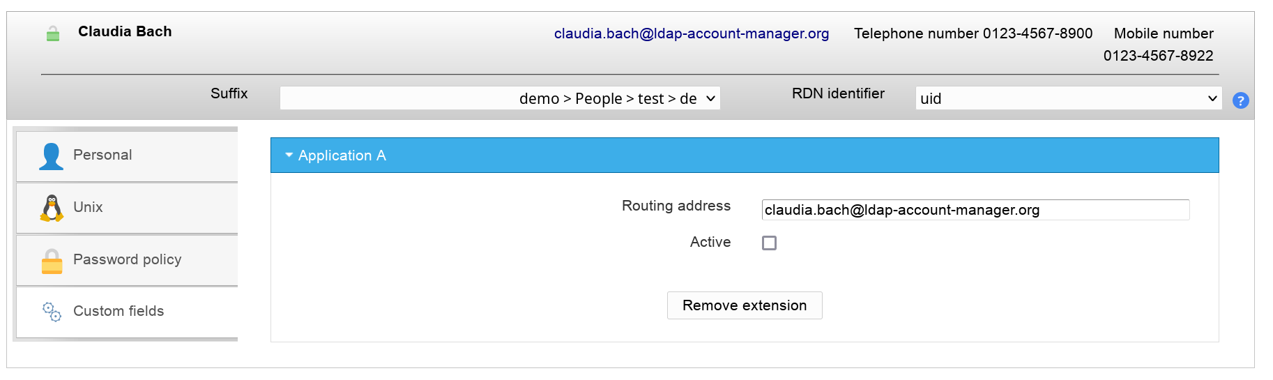Switch to the Personal tab
Viewport: 1273px width, 380px height.
pyautogui.click(x=102, y=155)
